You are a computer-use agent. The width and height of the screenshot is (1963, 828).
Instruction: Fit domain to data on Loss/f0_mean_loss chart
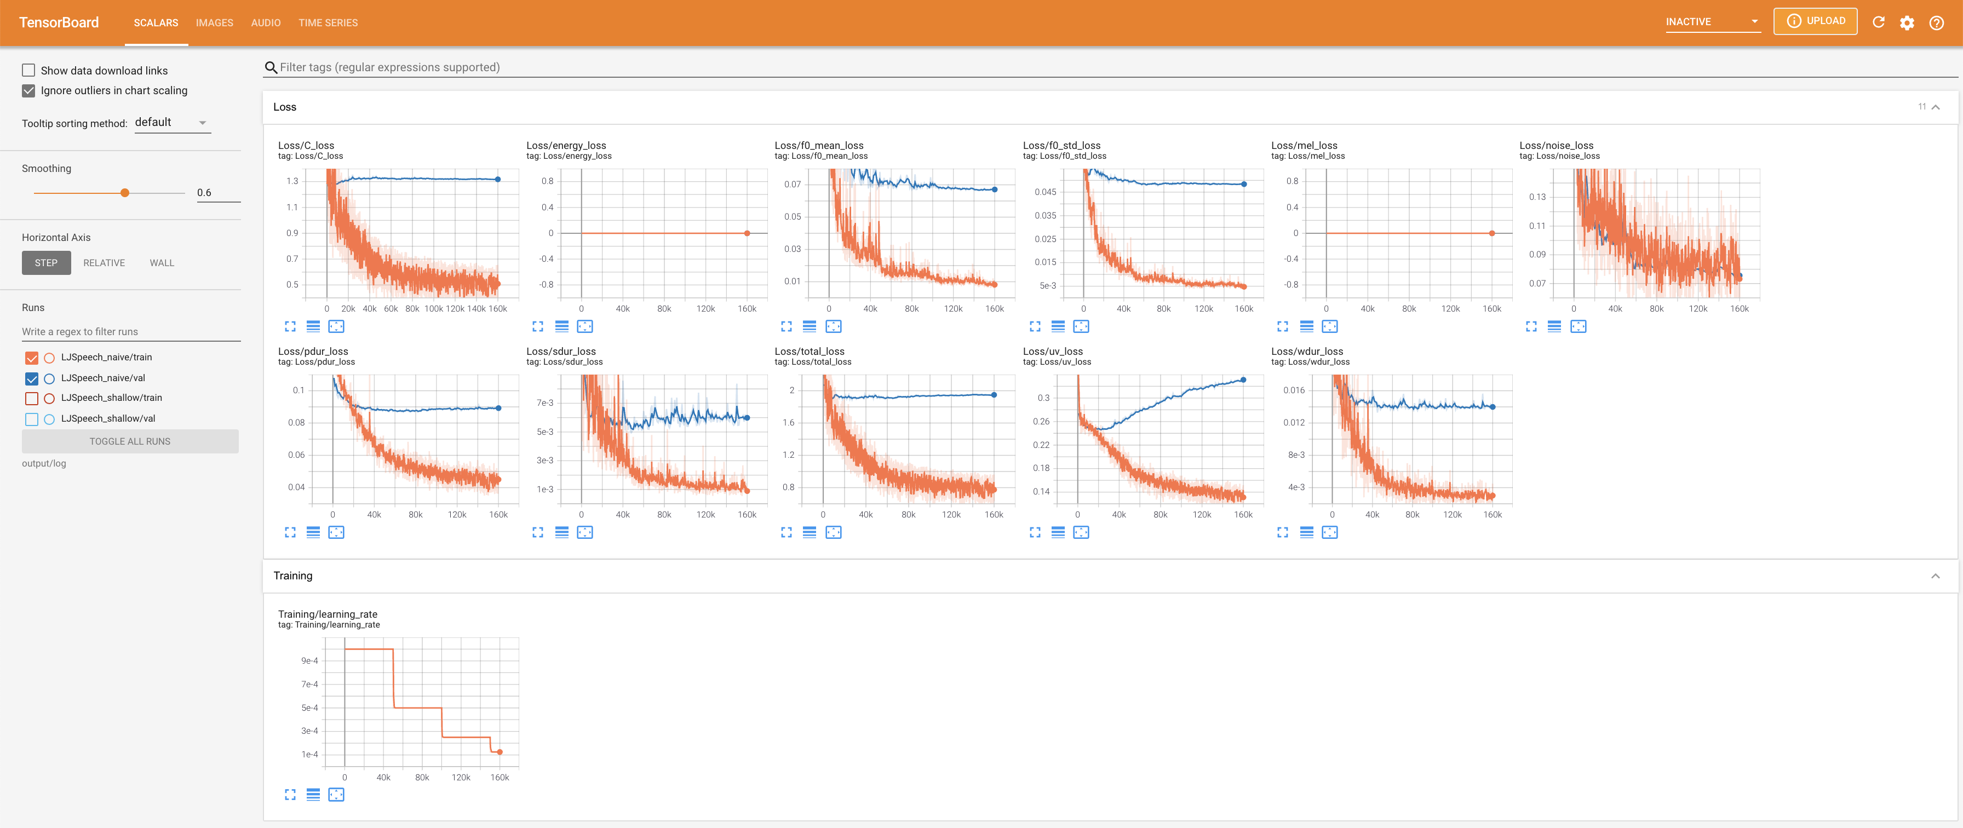[x=833, y=326]
